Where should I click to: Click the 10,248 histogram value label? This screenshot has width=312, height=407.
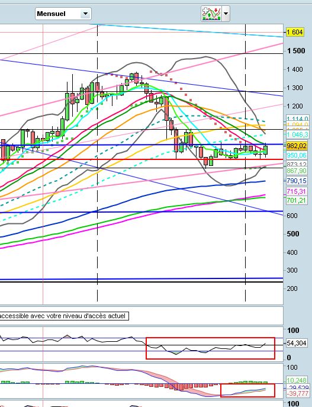297,380
